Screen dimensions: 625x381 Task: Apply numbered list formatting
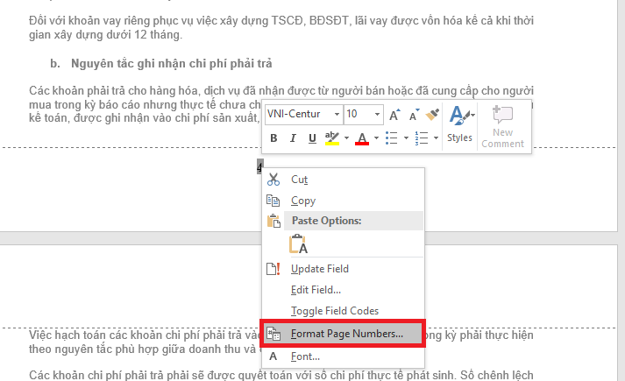point(422,138)
